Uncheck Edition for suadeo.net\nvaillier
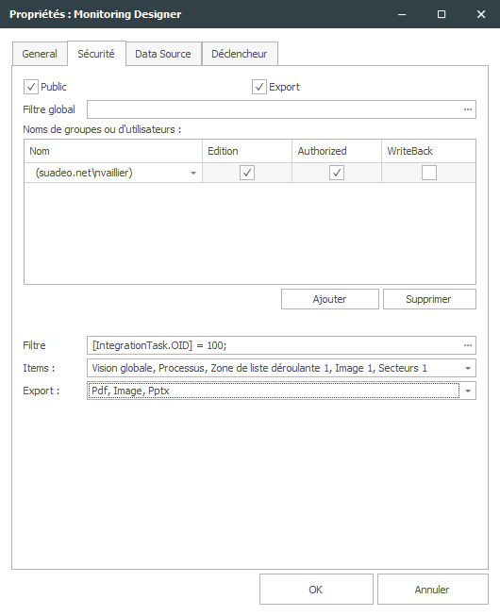500x616 pixels. (247, 173)
